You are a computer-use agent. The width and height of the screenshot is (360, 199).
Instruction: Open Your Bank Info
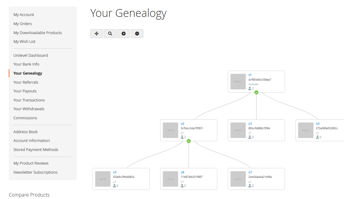(x=26, y=64)
